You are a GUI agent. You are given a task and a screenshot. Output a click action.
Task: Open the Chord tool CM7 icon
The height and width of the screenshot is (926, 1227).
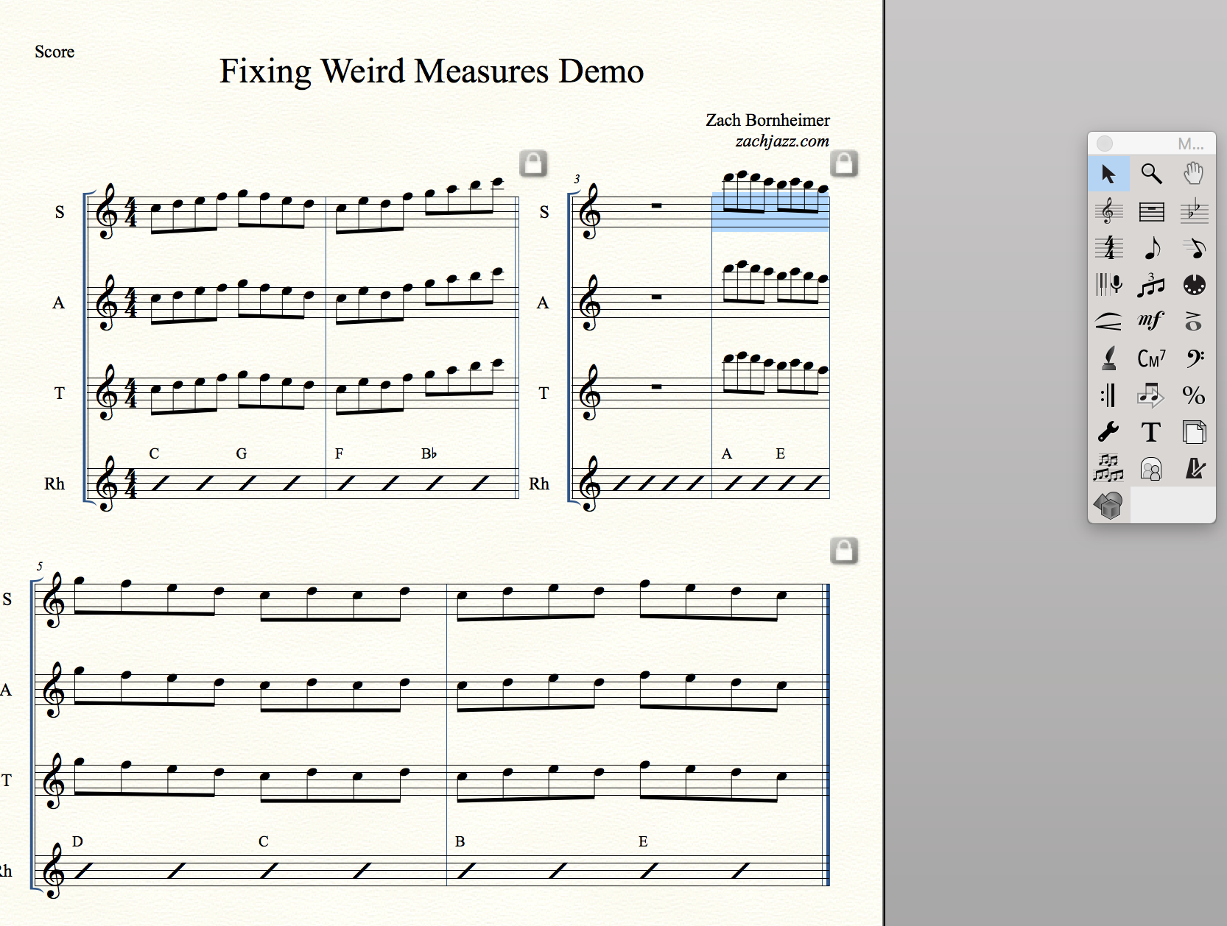pos(1151,358)
